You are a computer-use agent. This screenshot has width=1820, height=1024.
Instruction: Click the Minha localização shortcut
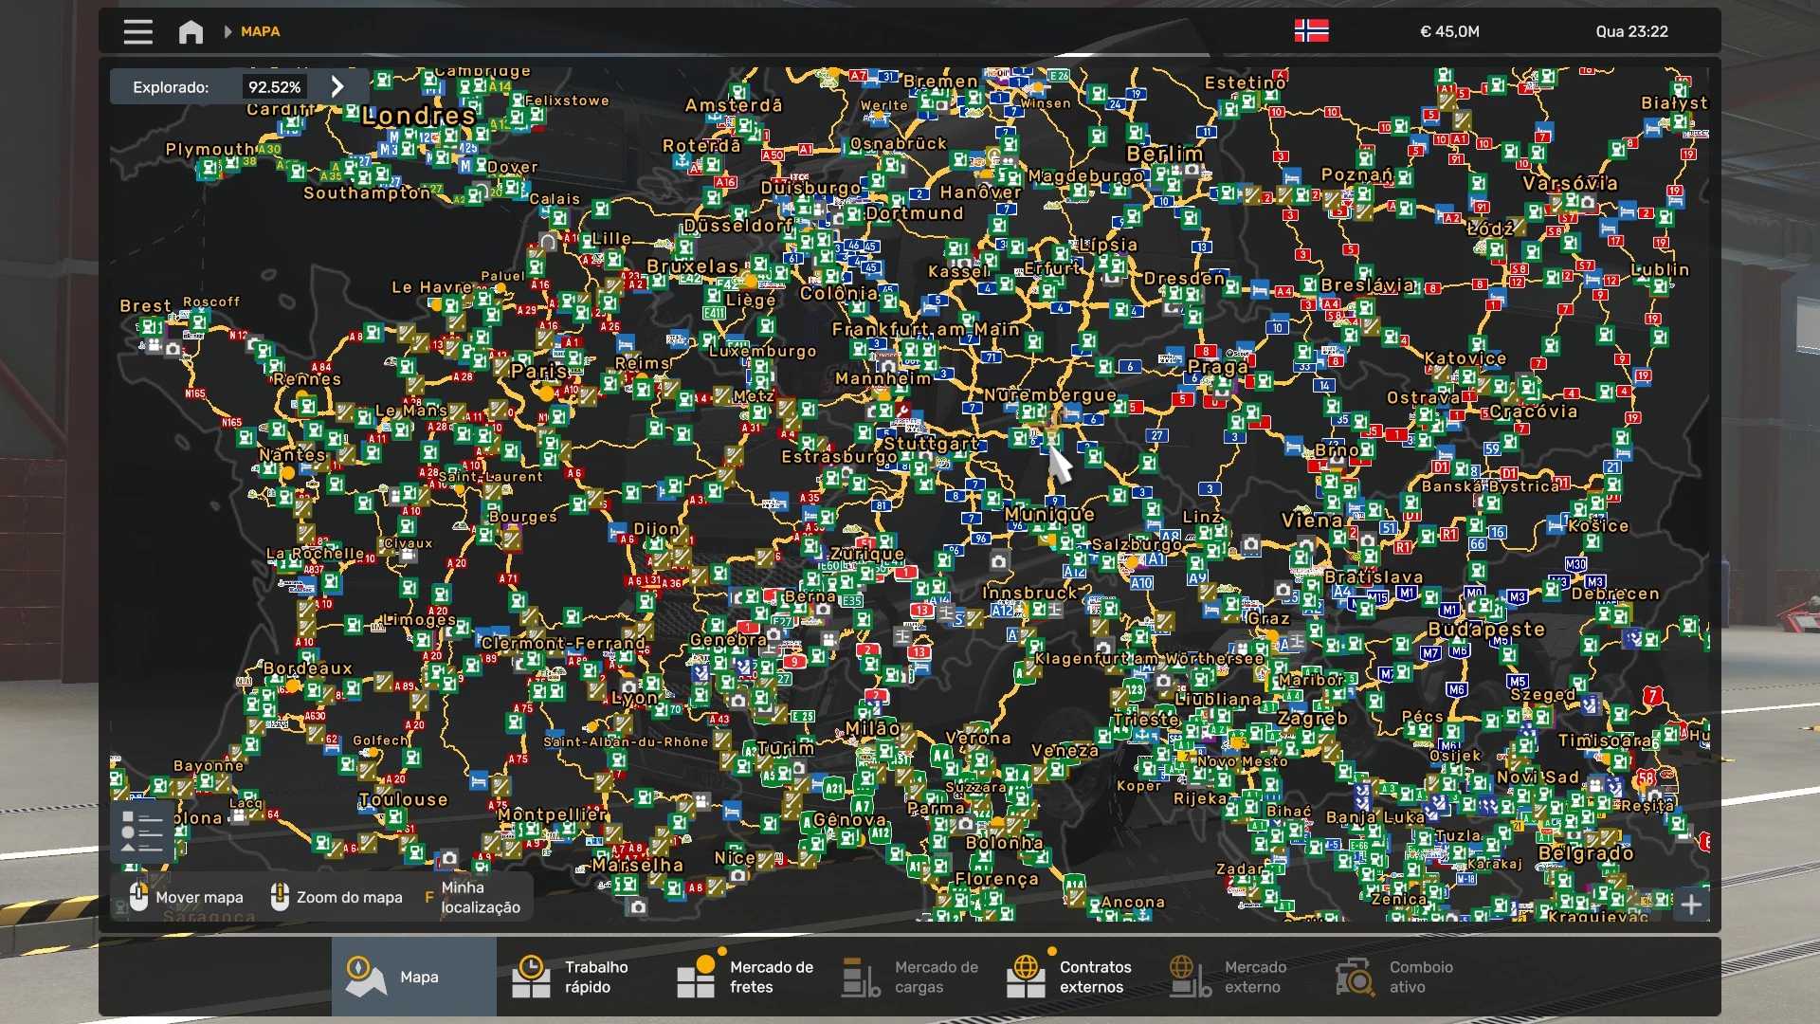click(x=479, y=897)
